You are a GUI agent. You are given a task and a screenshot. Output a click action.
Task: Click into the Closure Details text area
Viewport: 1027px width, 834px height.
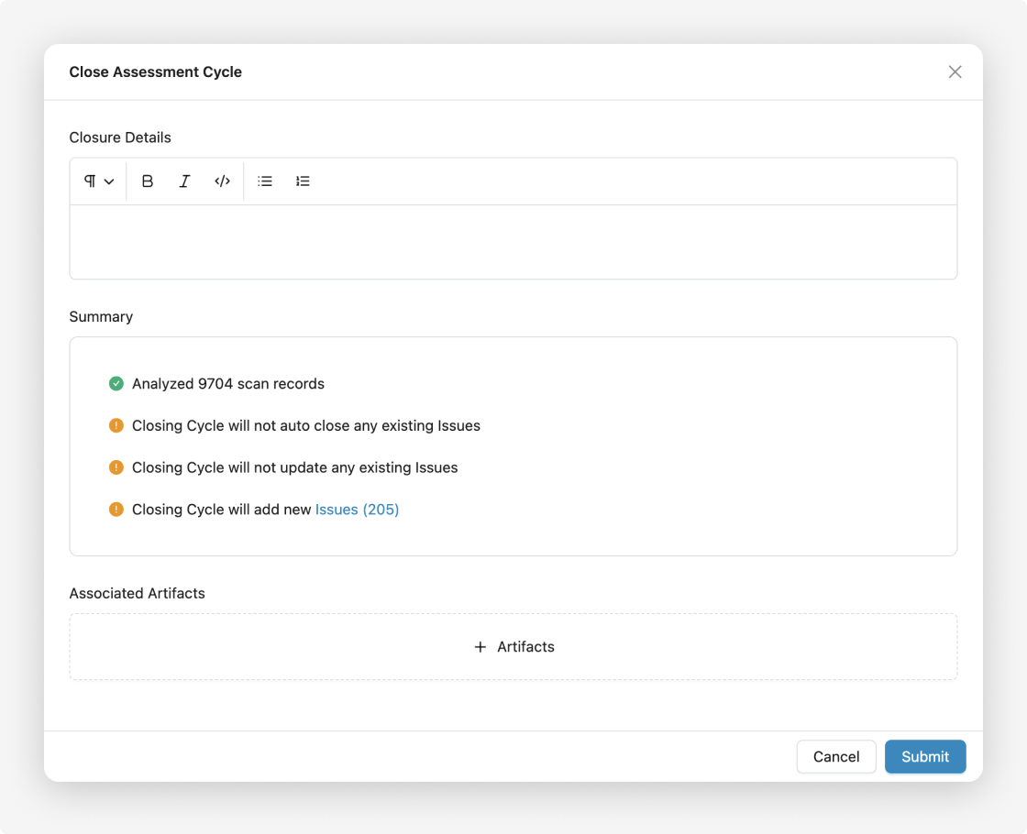tap(513, 242)
